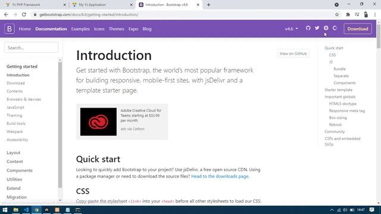The image size is (381, 214).
Task: Open Accessibility in the sidebar
Action: [17, 140]
